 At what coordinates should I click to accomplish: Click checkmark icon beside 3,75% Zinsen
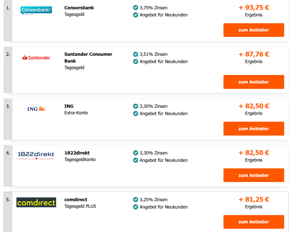[135, 8]
